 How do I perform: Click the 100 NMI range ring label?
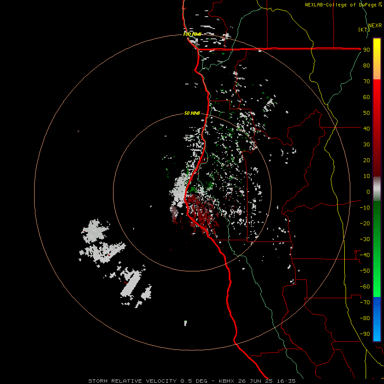point(192,34)
